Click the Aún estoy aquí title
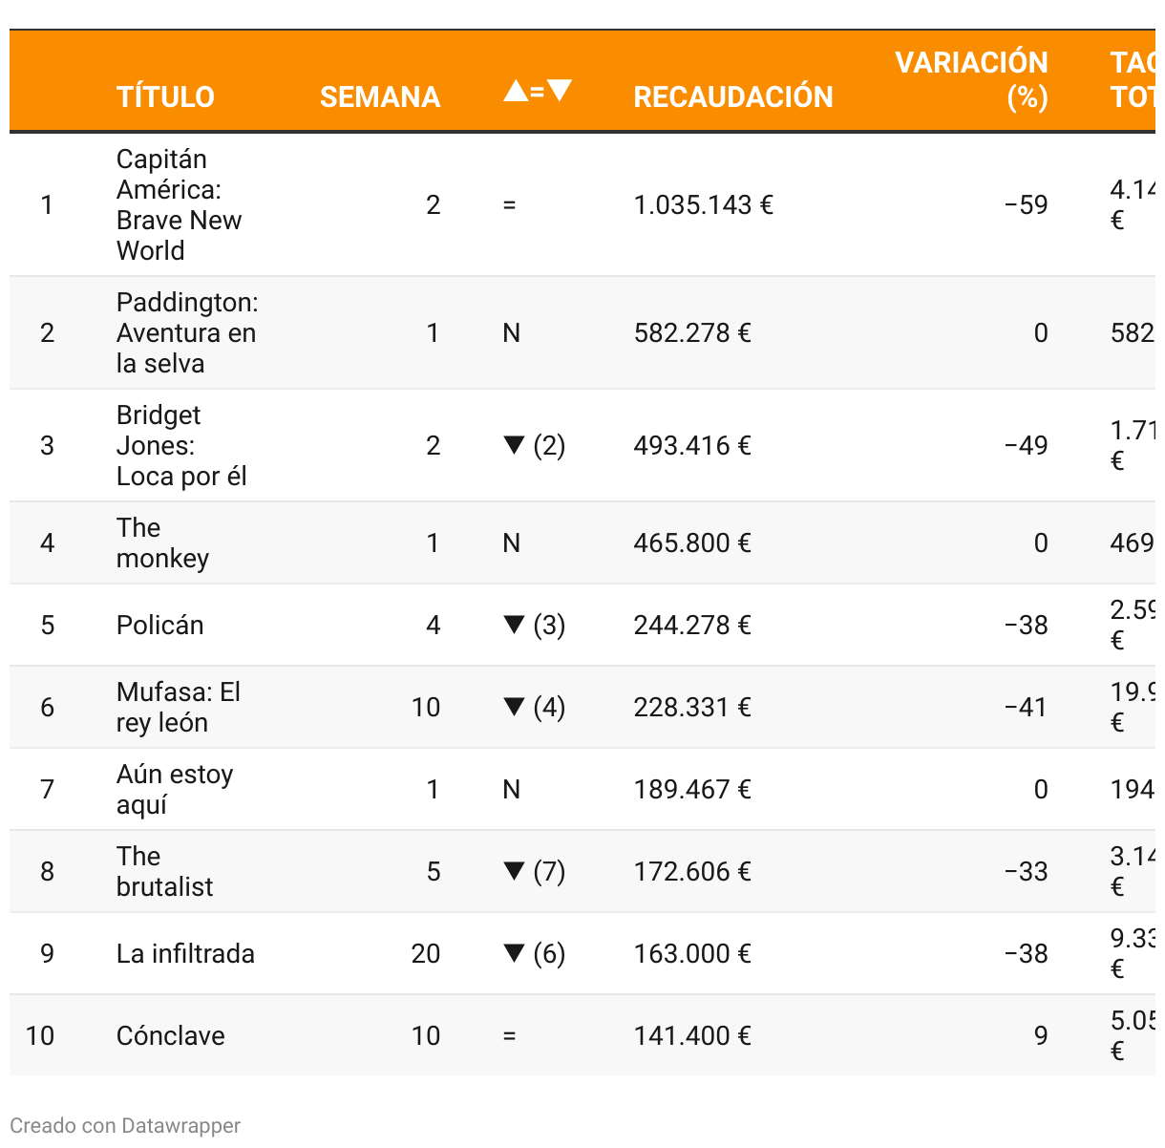The image size is (1165, 1148). [x=175, y=789]
